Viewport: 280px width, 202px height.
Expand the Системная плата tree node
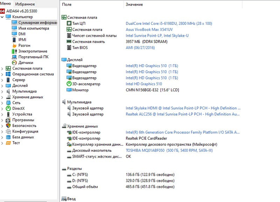point(2,68)
